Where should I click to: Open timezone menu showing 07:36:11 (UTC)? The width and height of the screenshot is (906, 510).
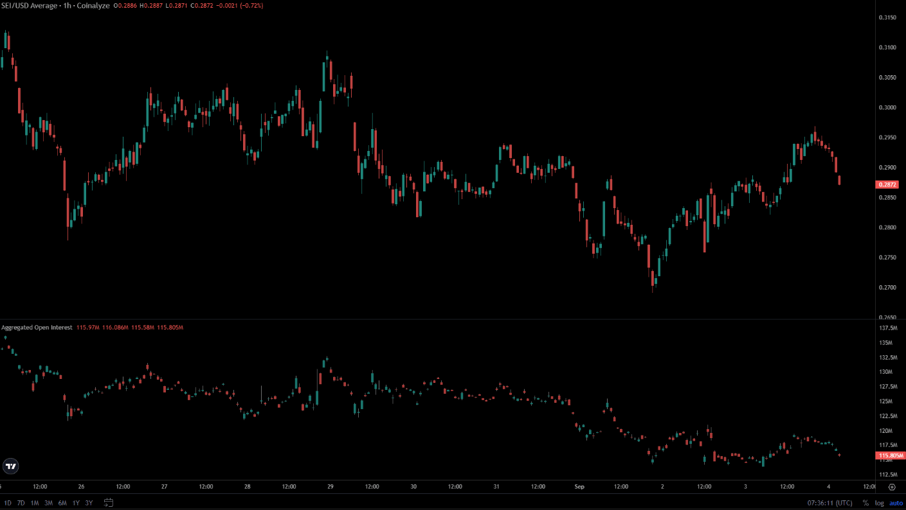(829, 503)
